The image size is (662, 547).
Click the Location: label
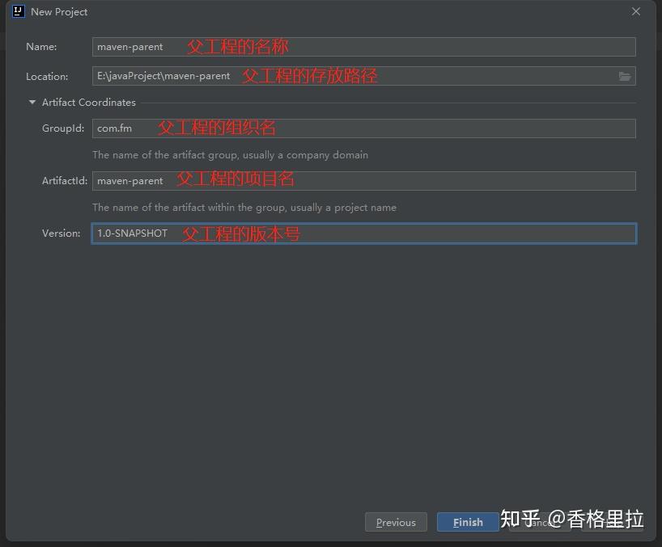pyautogui.click(x=47, y=76)
